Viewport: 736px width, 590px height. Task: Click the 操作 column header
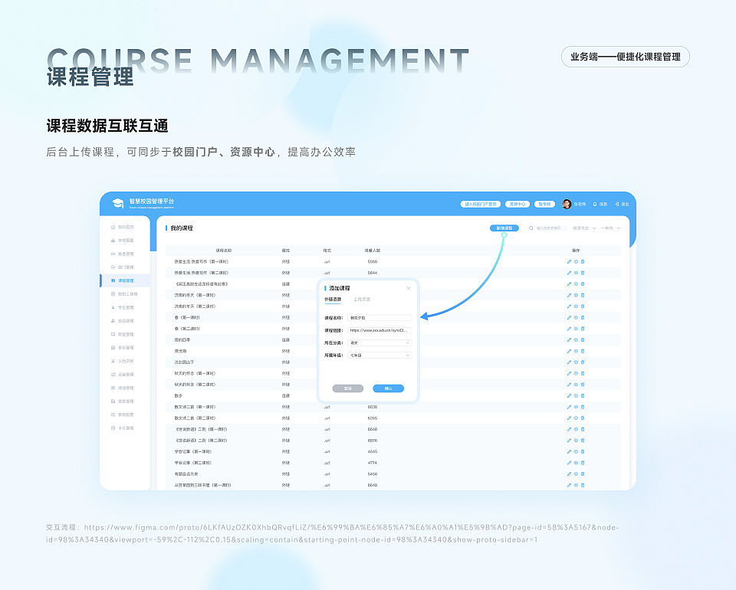pyautogui.click(x=576, y=251)
